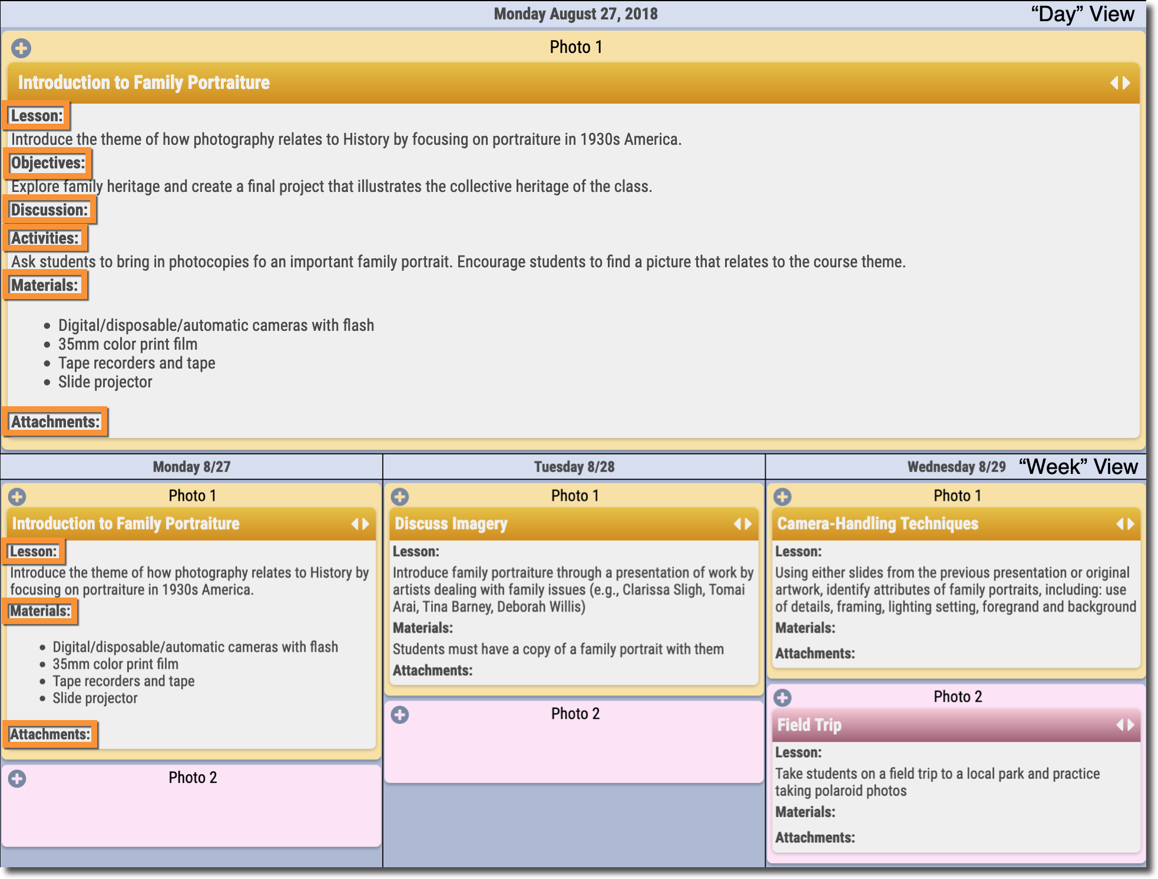Click plus icon in Day view Photo 1
The height and width of the screenshot is (879, 1158).
(x=21, y=48)
